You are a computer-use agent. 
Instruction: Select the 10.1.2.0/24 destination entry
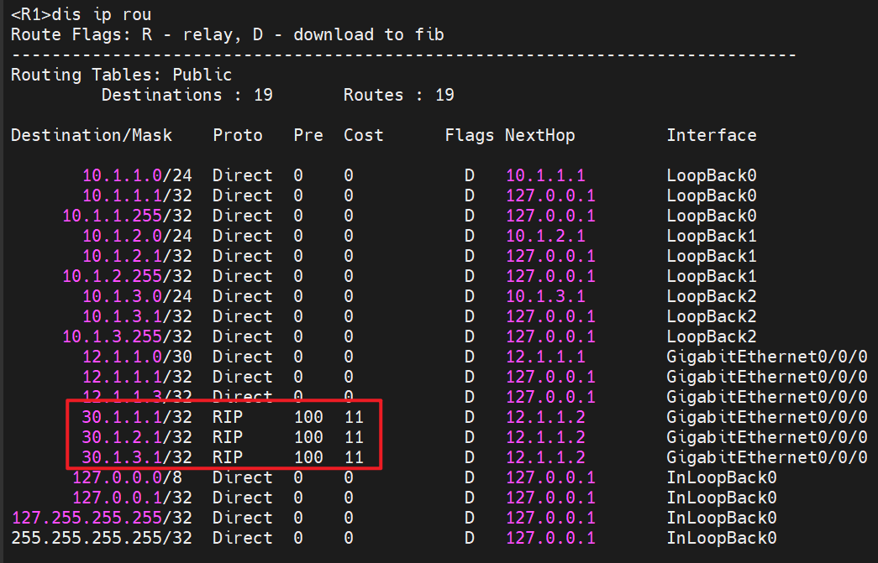[136, 236]
